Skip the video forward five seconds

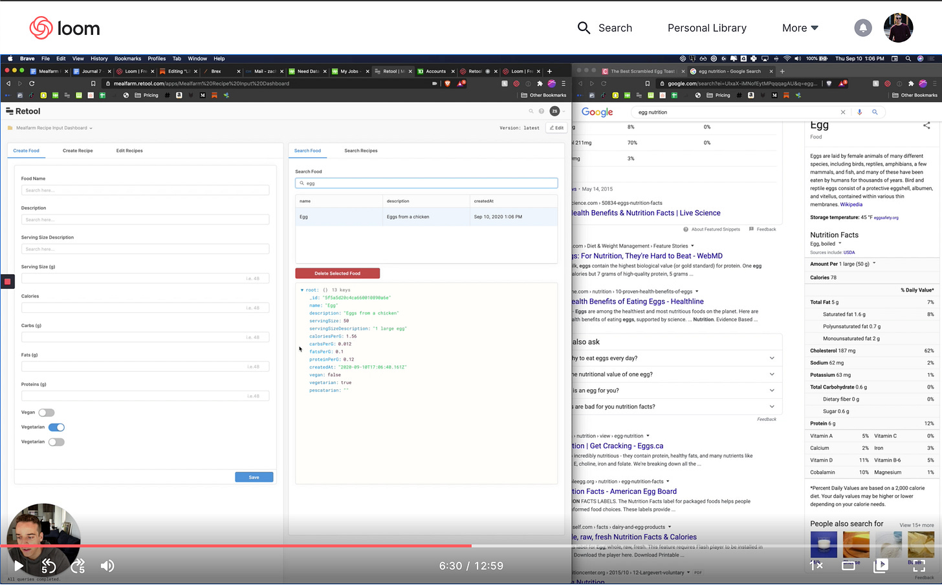pyautogui.click(x=78, y=566)
